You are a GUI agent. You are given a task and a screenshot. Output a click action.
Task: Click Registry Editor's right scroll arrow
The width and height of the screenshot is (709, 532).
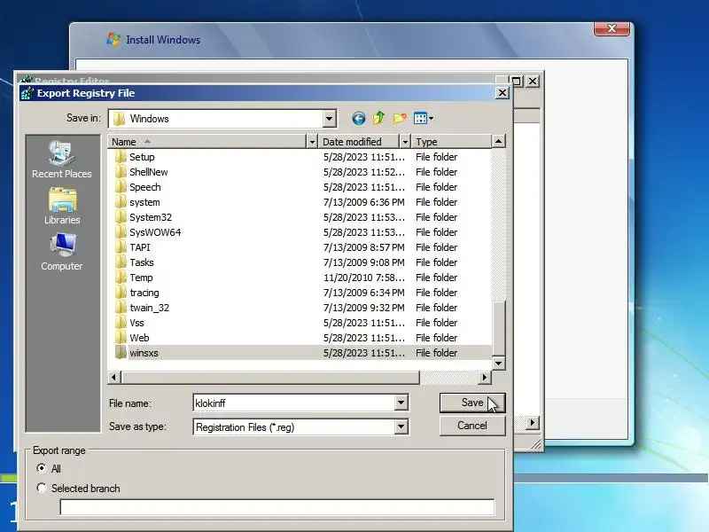(533, 423)
